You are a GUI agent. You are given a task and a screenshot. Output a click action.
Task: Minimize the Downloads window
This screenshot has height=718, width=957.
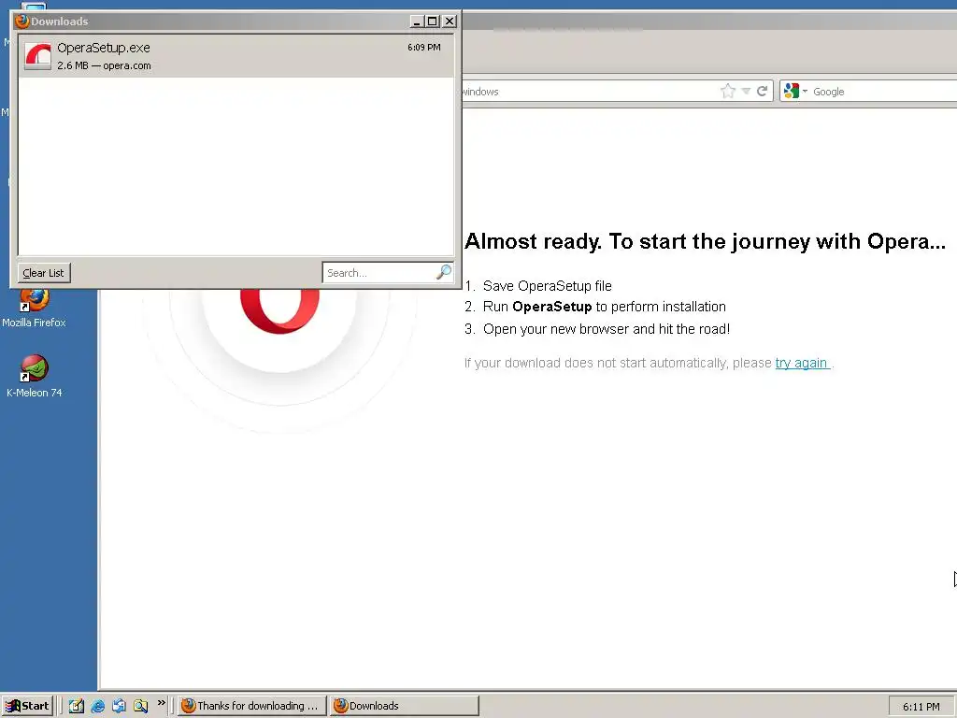(417, 22)
